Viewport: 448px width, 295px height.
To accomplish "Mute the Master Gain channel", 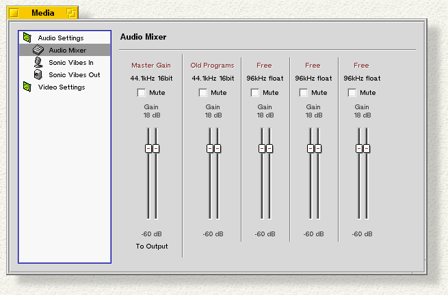I will click(x=142, y=93).
